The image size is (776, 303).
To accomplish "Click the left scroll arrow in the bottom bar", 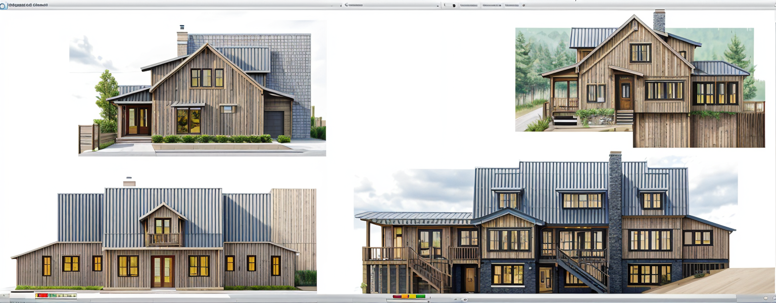I will tap(5, 296).
